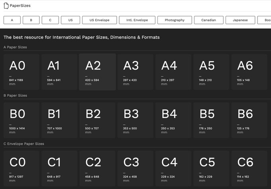Open the B4 paper size card

point(173,120)
